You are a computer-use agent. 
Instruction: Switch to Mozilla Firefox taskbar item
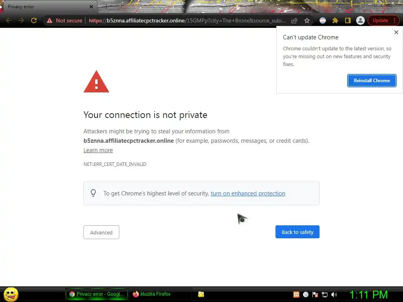point(161,294)
